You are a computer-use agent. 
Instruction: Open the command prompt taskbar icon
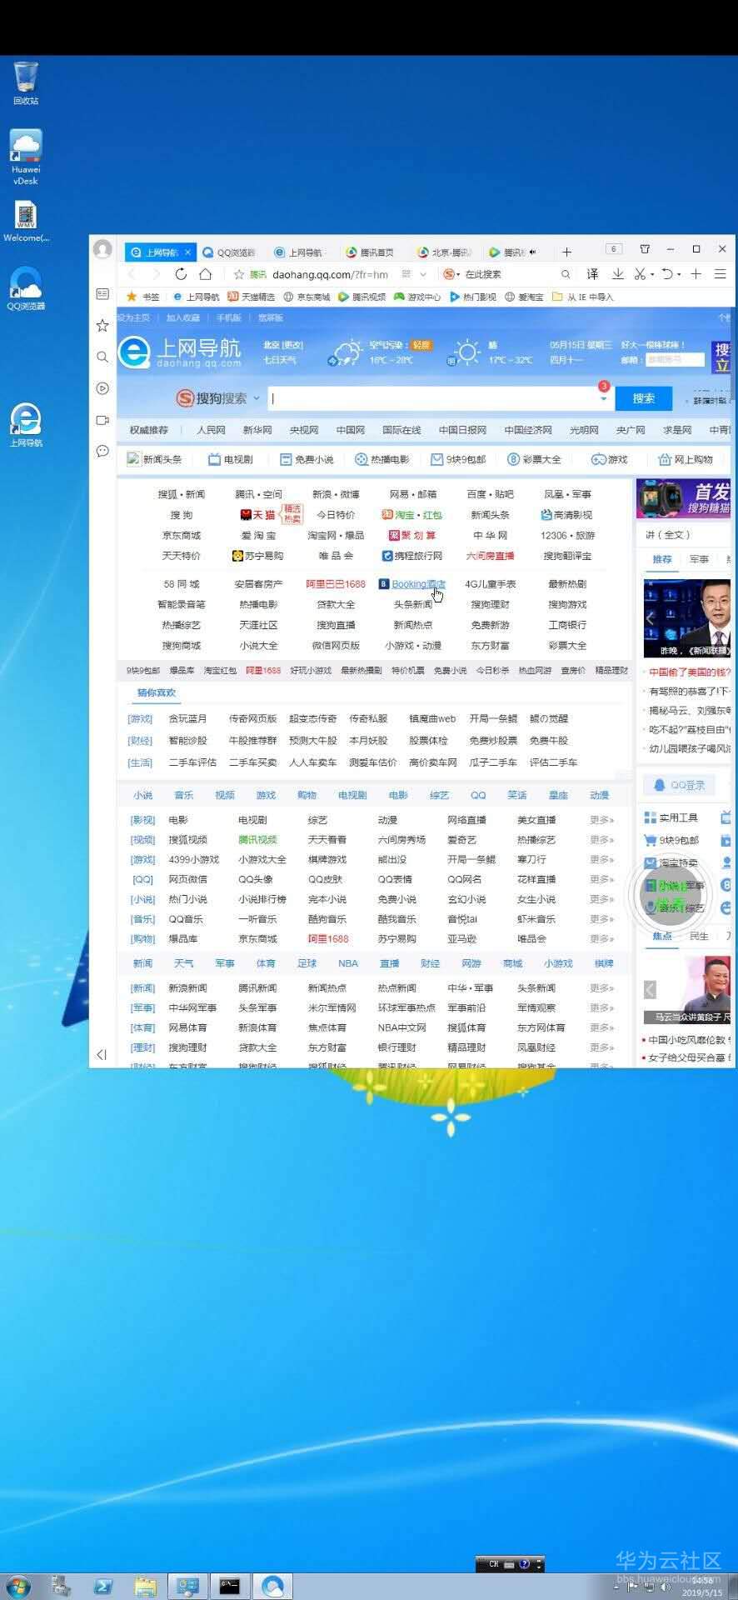coord(230,1587)
